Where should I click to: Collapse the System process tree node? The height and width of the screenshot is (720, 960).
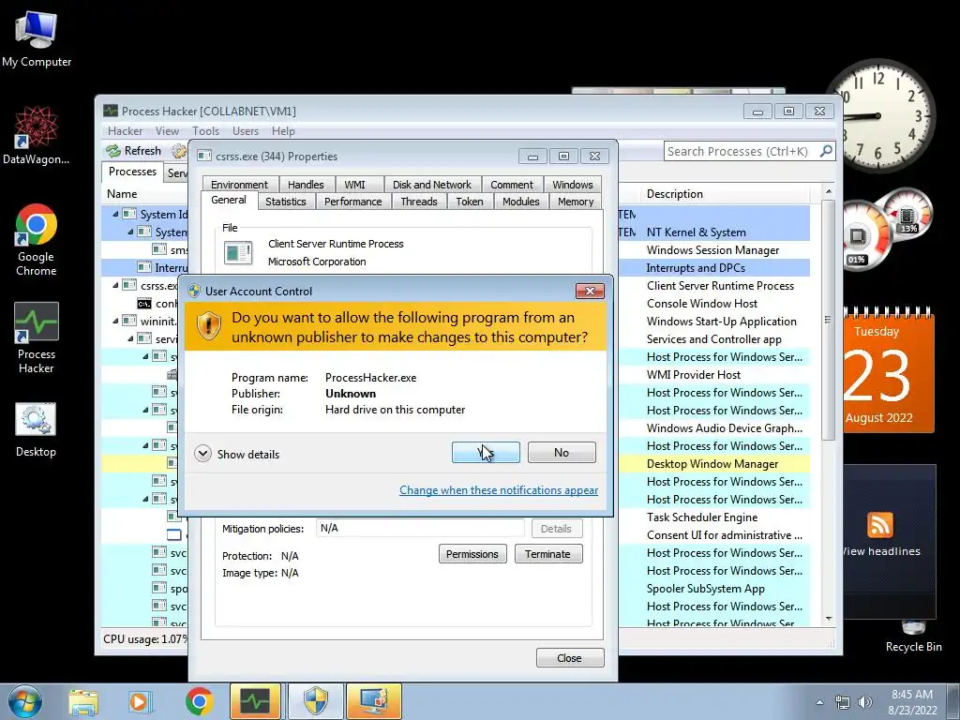point(129,232)
